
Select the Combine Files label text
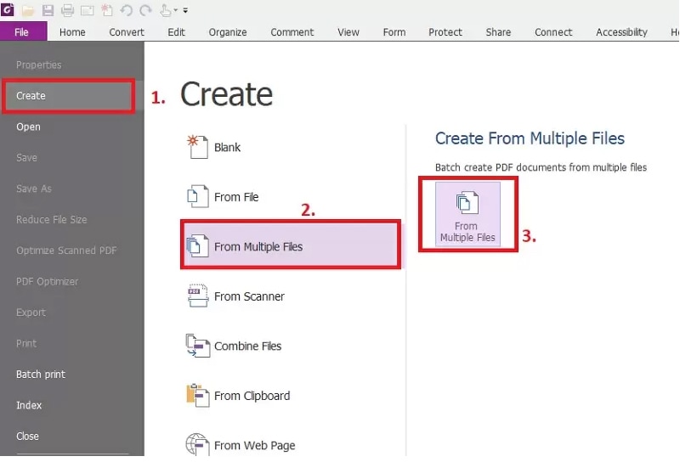(247, 346)
